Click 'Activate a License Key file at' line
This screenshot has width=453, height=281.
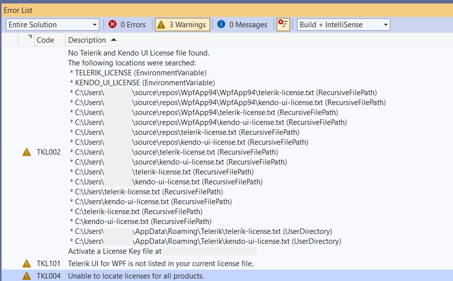coord(115,251)
